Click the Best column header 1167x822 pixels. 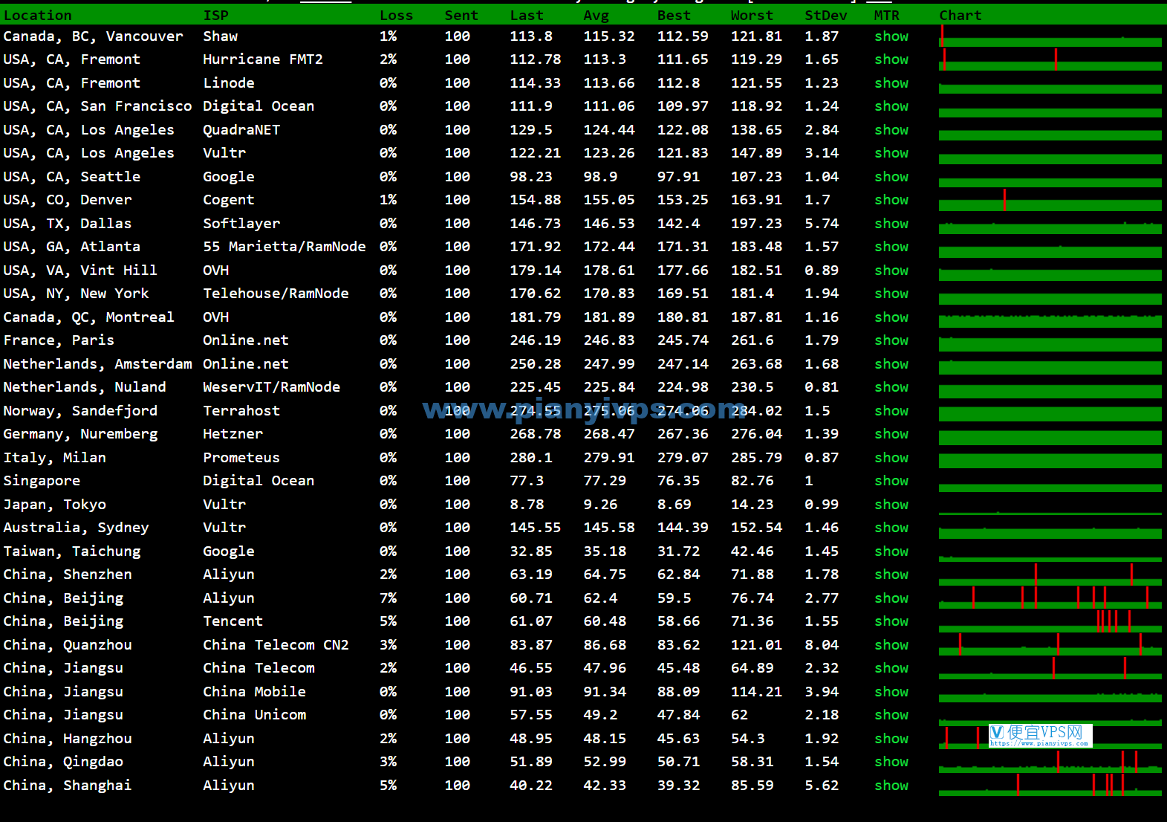click(674, 16)
